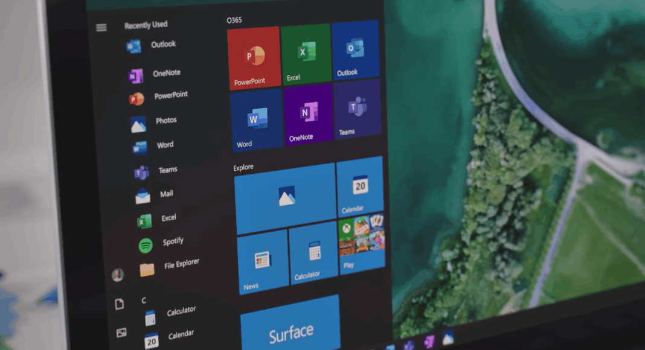Image resolution: width=645 pixels, height=350 pixels.
Task: Click the Teams tile in O365
Action: 358,110
